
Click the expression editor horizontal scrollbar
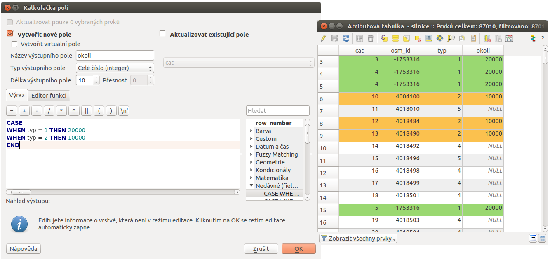123,192
